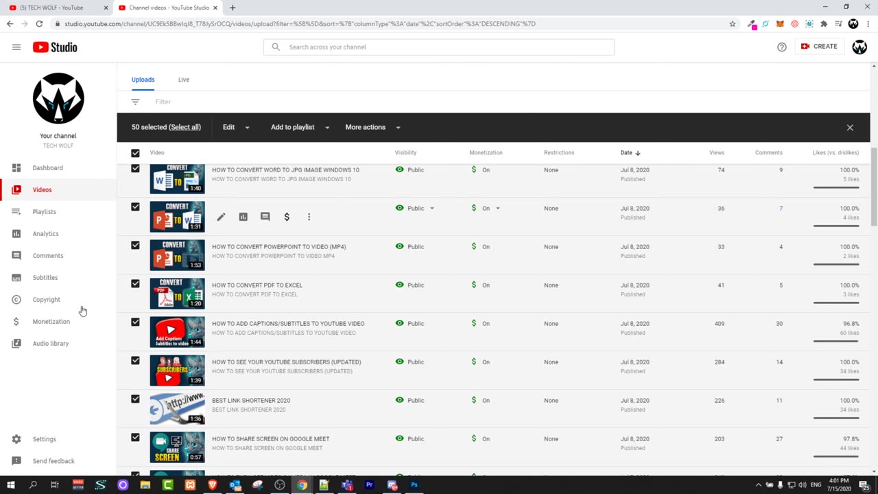Screen dimensions: 878x494
Task: Uncheck the hovered PowerPoint to Word video checkbox
Action: coord(135,207)
